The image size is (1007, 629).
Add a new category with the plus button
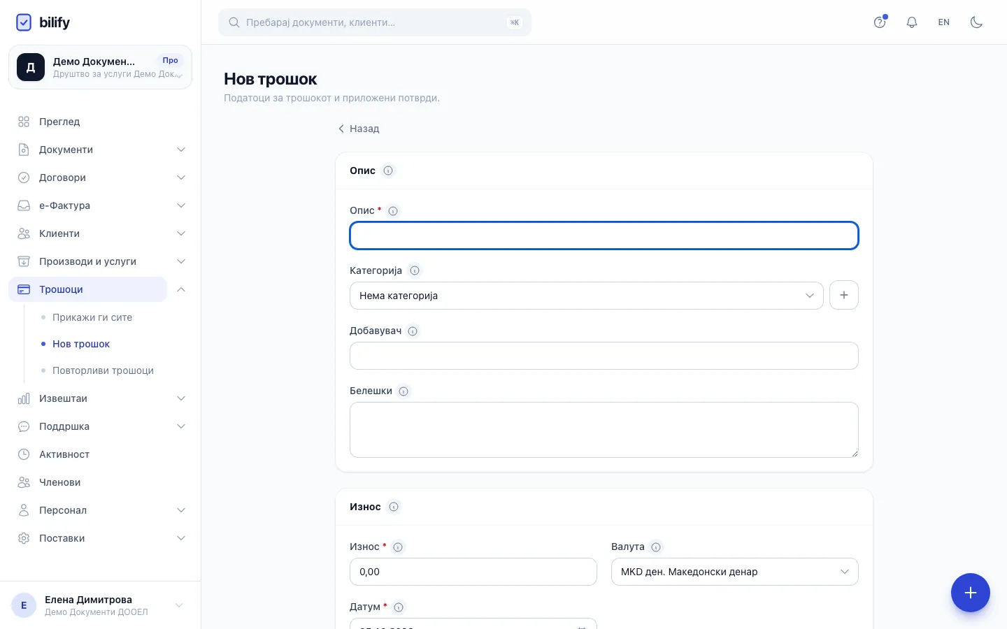pyautogui.click(x=844, y=296)
